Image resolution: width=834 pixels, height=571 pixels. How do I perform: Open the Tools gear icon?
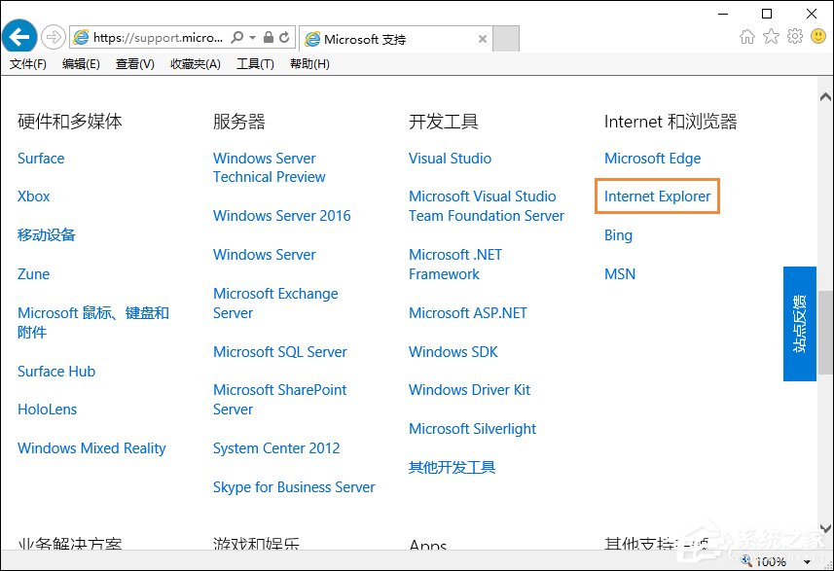coord(795,37)
